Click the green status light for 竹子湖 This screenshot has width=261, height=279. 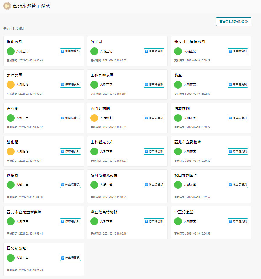pos(94,51)
